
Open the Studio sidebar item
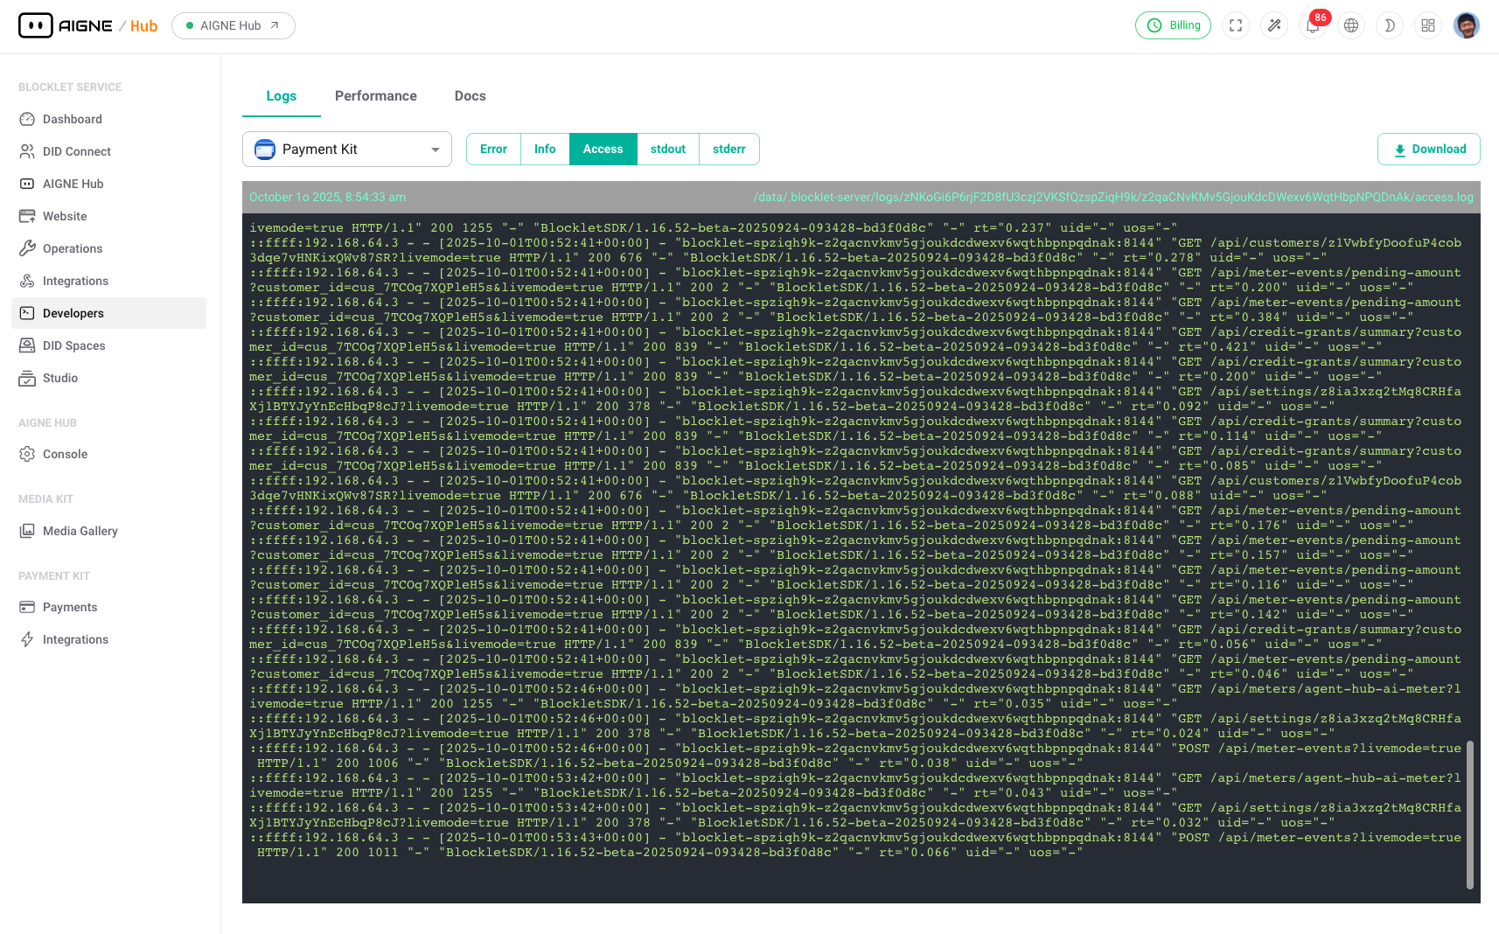(x=59, y=378)
